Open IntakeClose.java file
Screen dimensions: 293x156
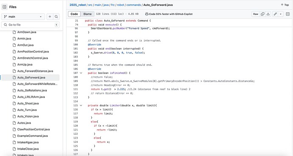pyautogui.click(x=28, y=149)
